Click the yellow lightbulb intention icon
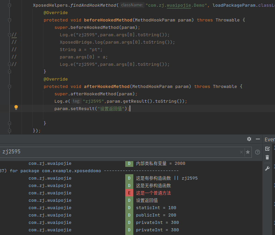 (x=16, y=107)
